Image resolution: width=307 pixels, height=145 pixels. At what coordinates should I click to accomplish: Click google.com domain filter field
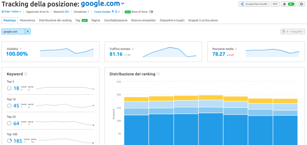[x=13, y=32]
